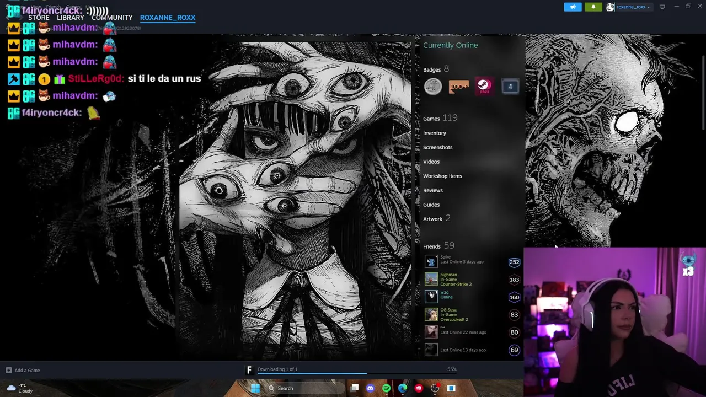
Task: Click the profile page vertical scrollbar
Action: point(703,92)
